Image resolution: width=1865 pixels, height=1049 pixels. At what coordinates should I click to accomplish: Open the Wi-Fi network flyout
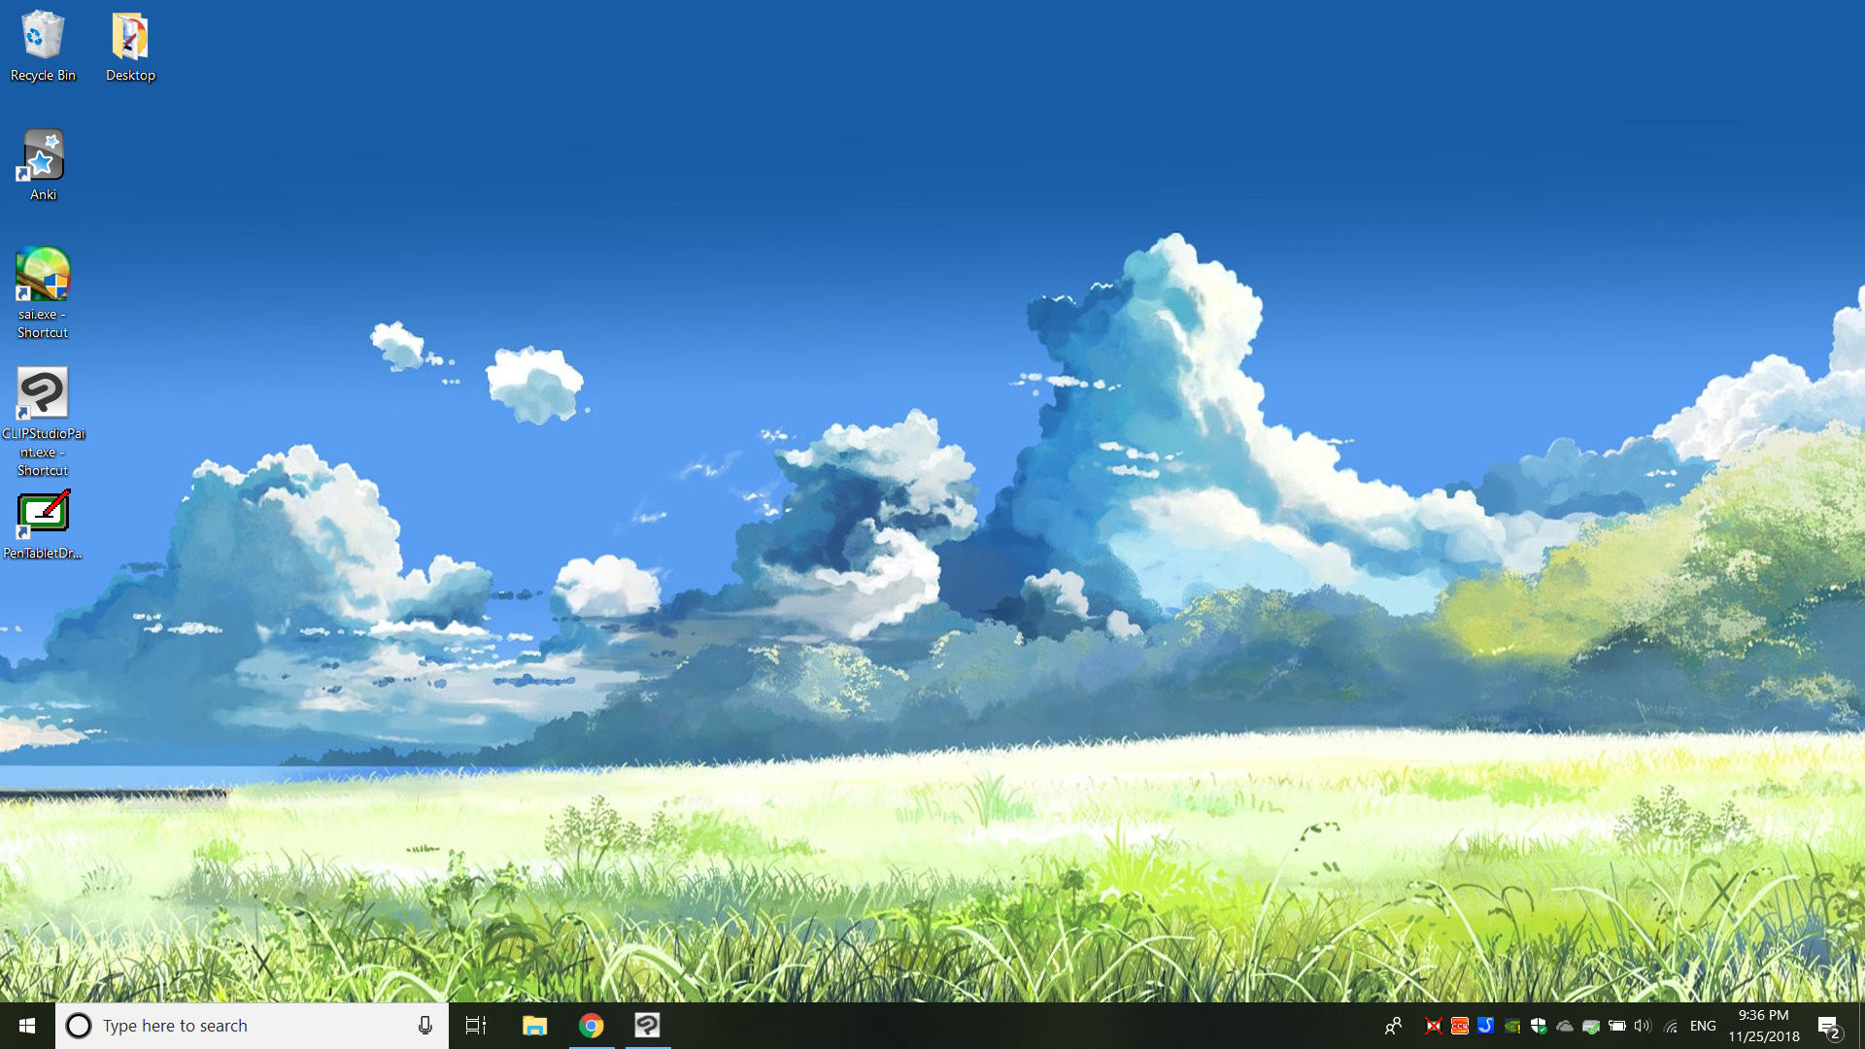[1671, 1026]
